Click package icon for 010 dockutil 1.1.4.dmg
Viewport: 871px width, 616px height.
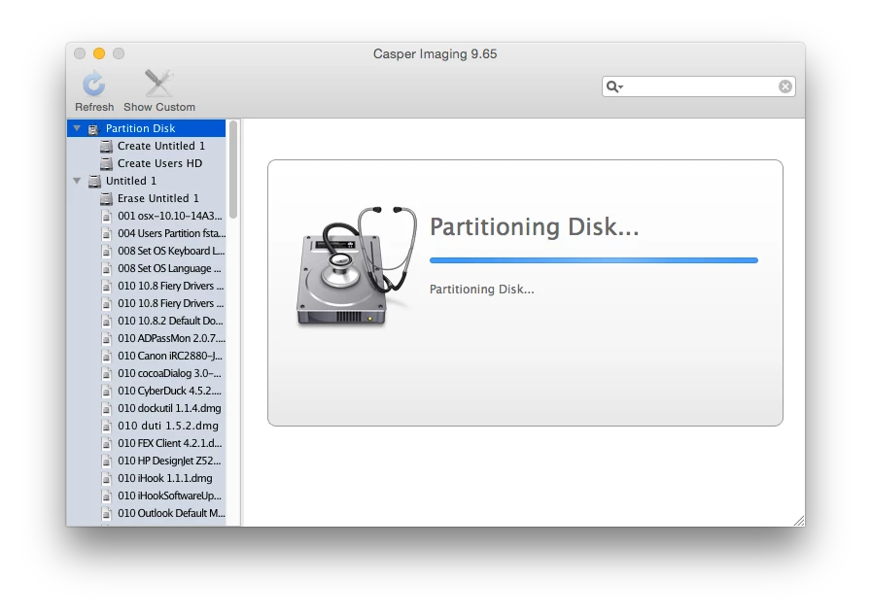(x=107, y=408)
